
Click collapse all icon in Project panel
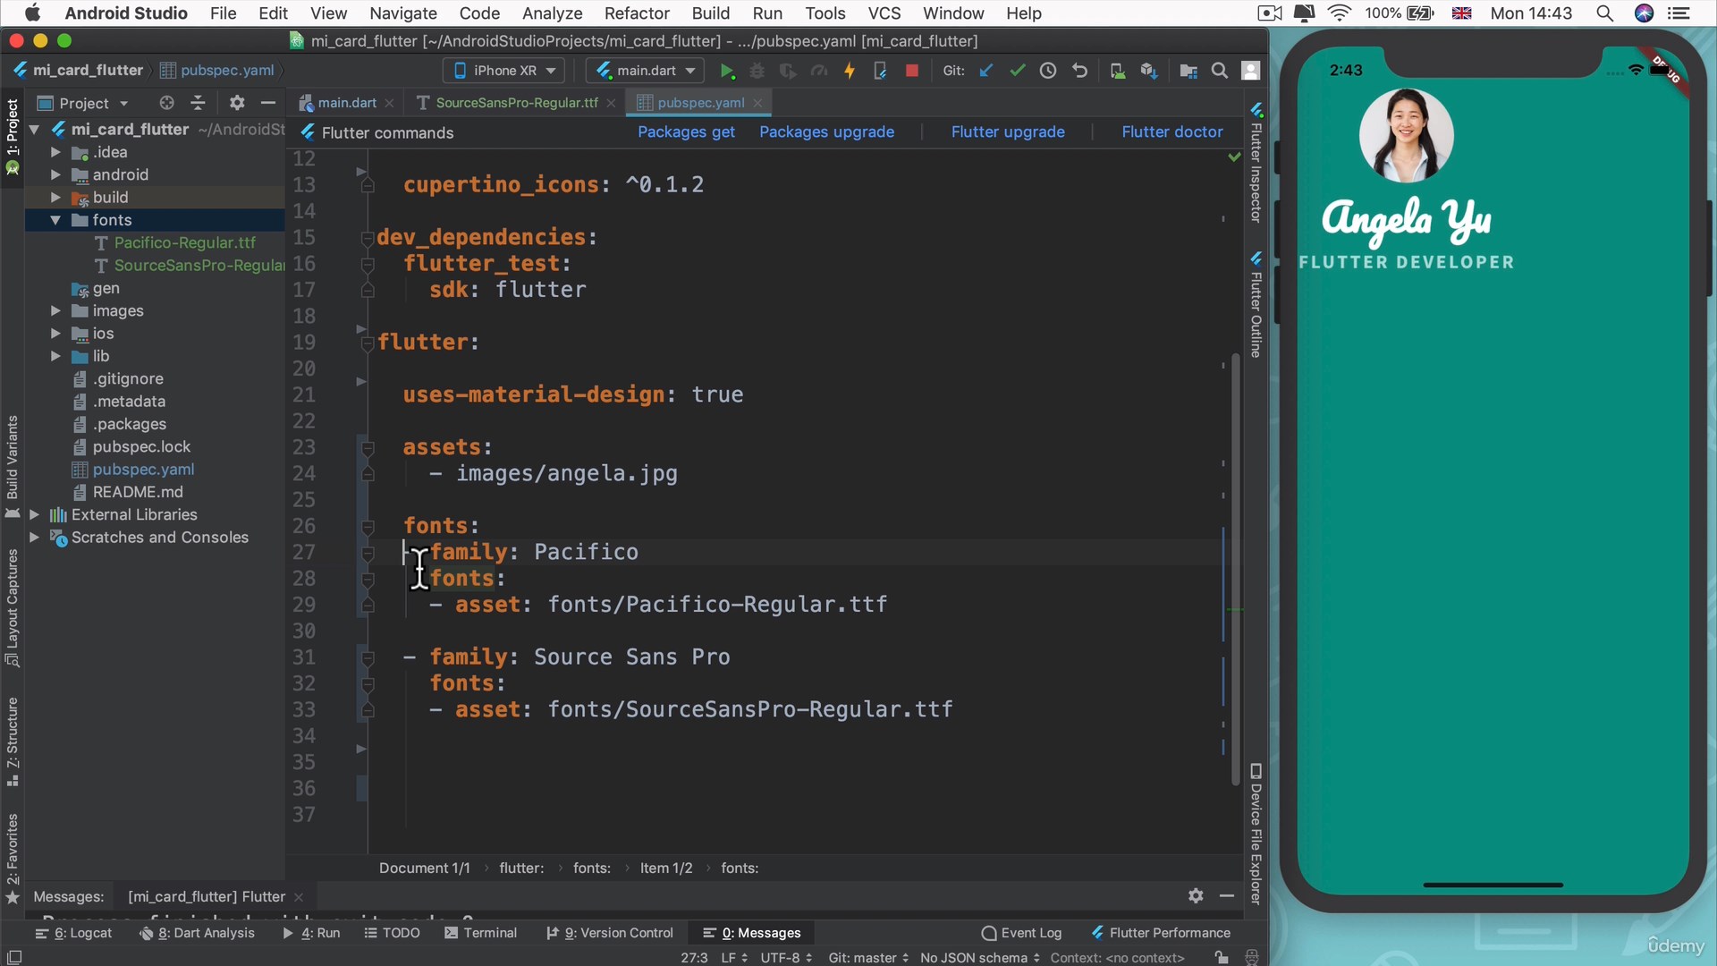coord(199,103)
